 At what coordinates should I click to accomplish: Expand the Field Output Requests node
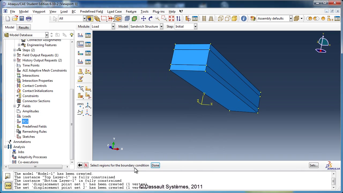point(14,55)
